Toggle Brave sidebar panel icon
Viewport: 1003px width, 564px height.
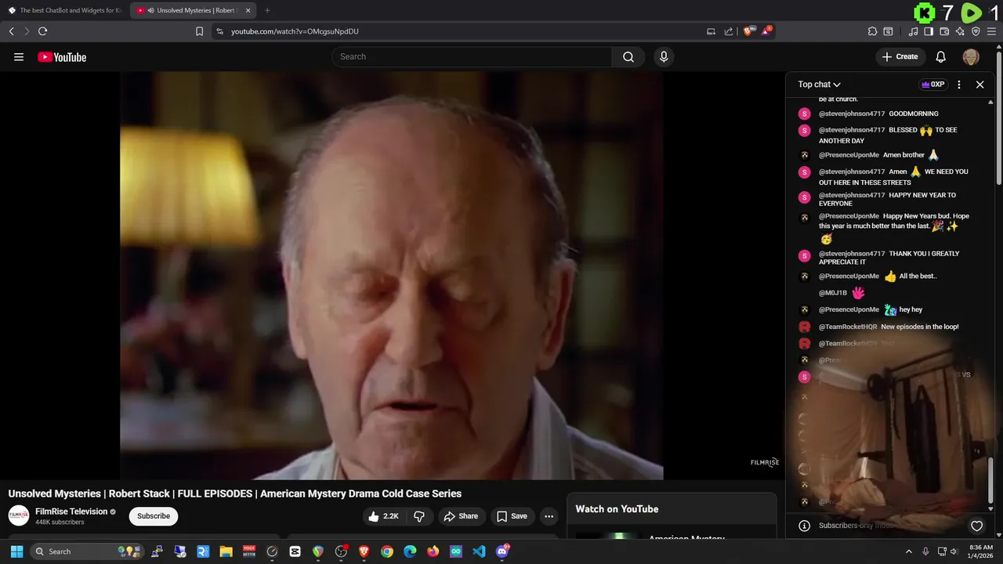(x=929, y=31)
